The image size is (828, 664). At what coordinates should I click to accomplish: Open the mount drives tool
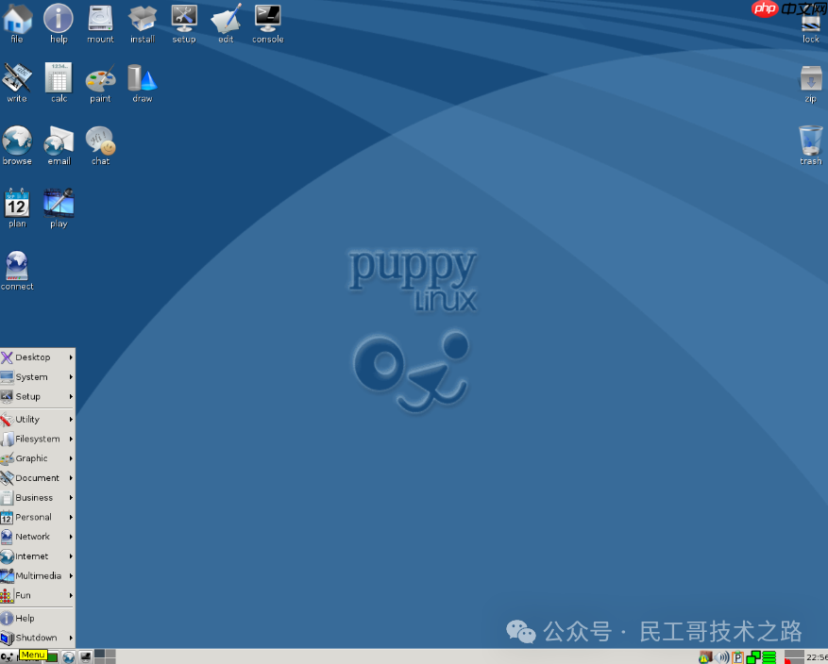click(100, 19)
